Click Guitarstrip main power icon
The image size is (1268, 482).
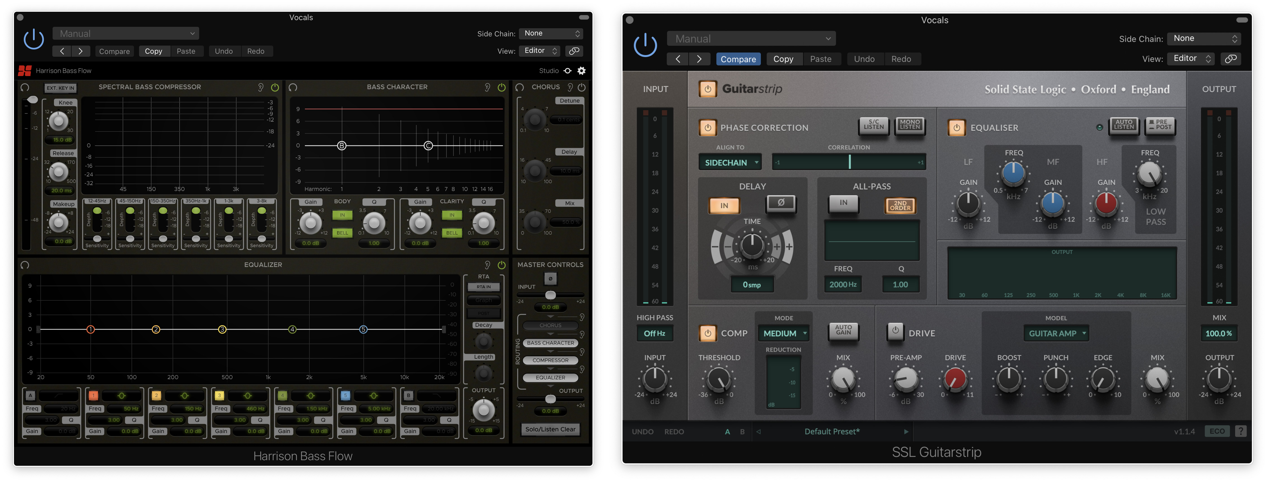tap(707, 89)
